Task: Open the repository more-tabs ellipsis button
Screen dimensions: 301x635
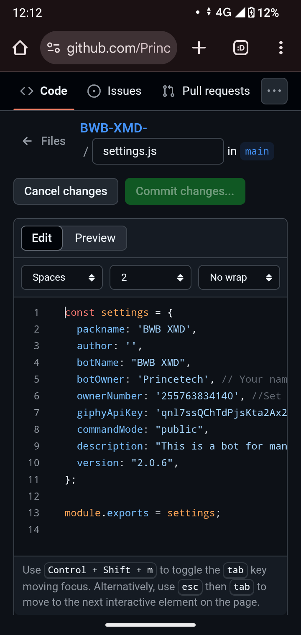Action: pyautogui.click(x=274, y=91)
